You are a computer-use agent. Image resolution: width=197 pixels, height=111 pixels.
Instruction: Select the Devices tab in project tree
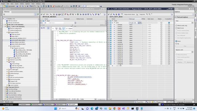tap(7, 12)
